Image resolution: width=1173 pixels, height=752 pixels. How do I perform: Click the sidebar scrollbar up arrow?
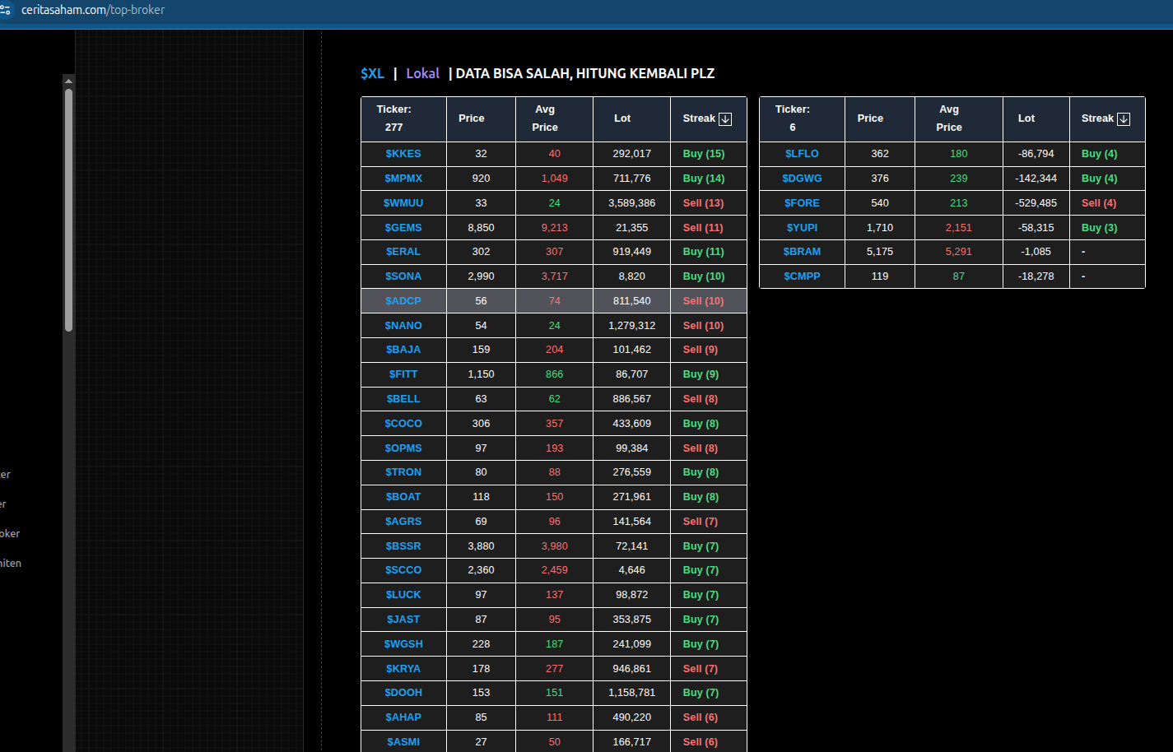(x=68, y=81)
